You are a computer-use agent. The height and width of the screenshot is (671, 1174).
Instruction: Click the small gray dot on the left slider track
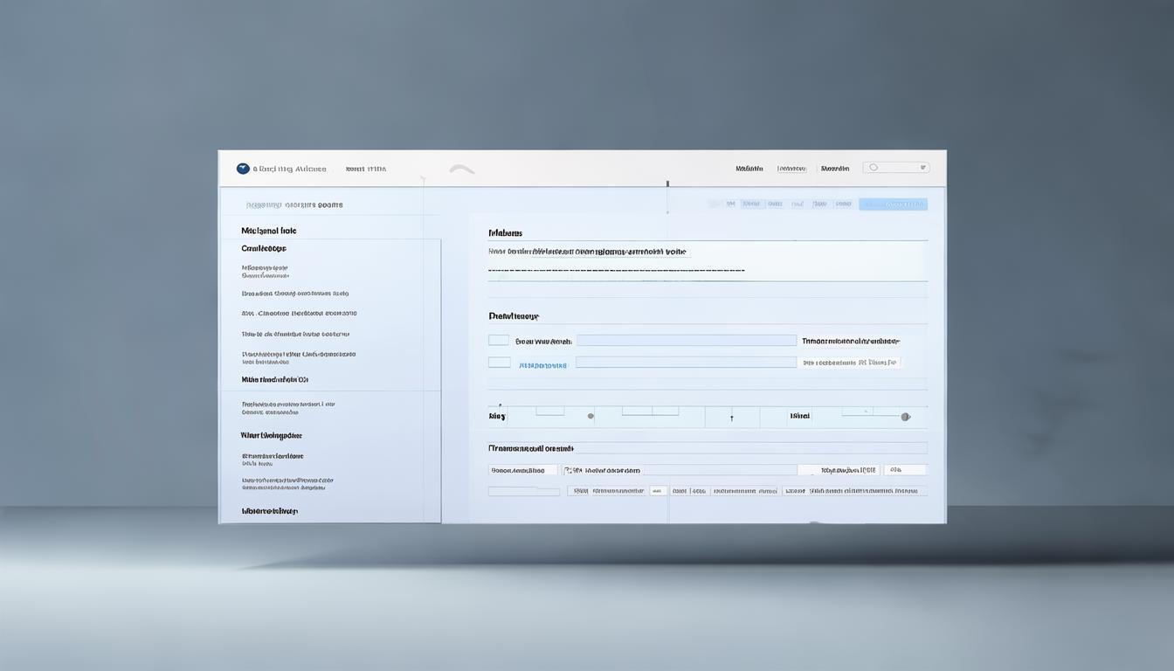590,416
